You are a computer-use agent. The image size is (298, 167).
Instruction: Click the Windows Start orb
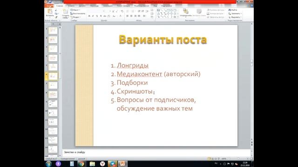[x=48, y=164]
